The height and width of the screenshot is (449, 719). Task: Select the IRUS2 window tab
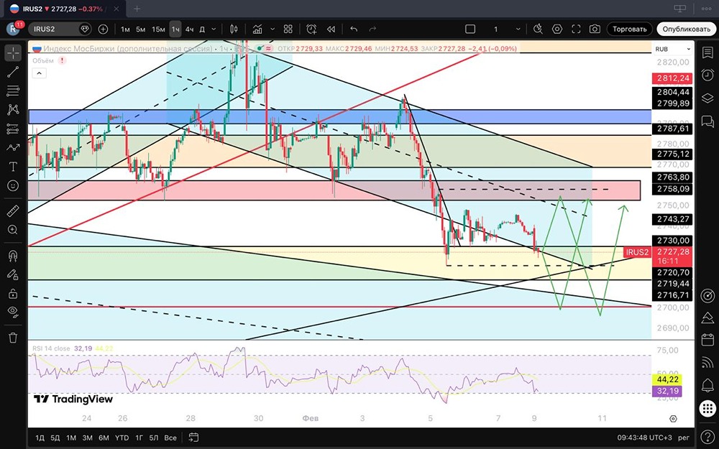pos(65,8)
